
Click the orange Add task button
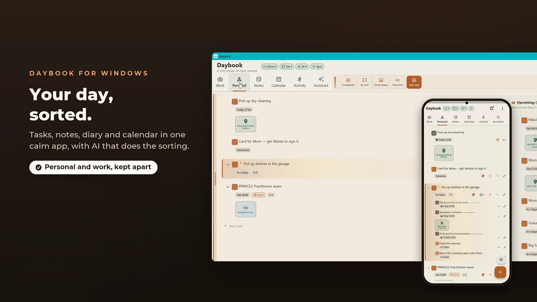coord(414,82)
